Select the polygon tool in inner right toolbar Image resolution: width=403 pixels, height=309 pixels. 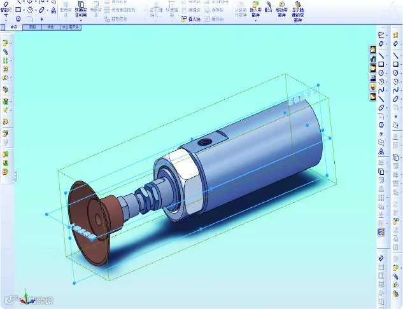[x=381, y=125]
